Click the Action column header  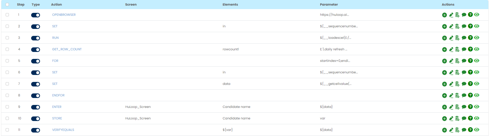click(x=56, y=5)
